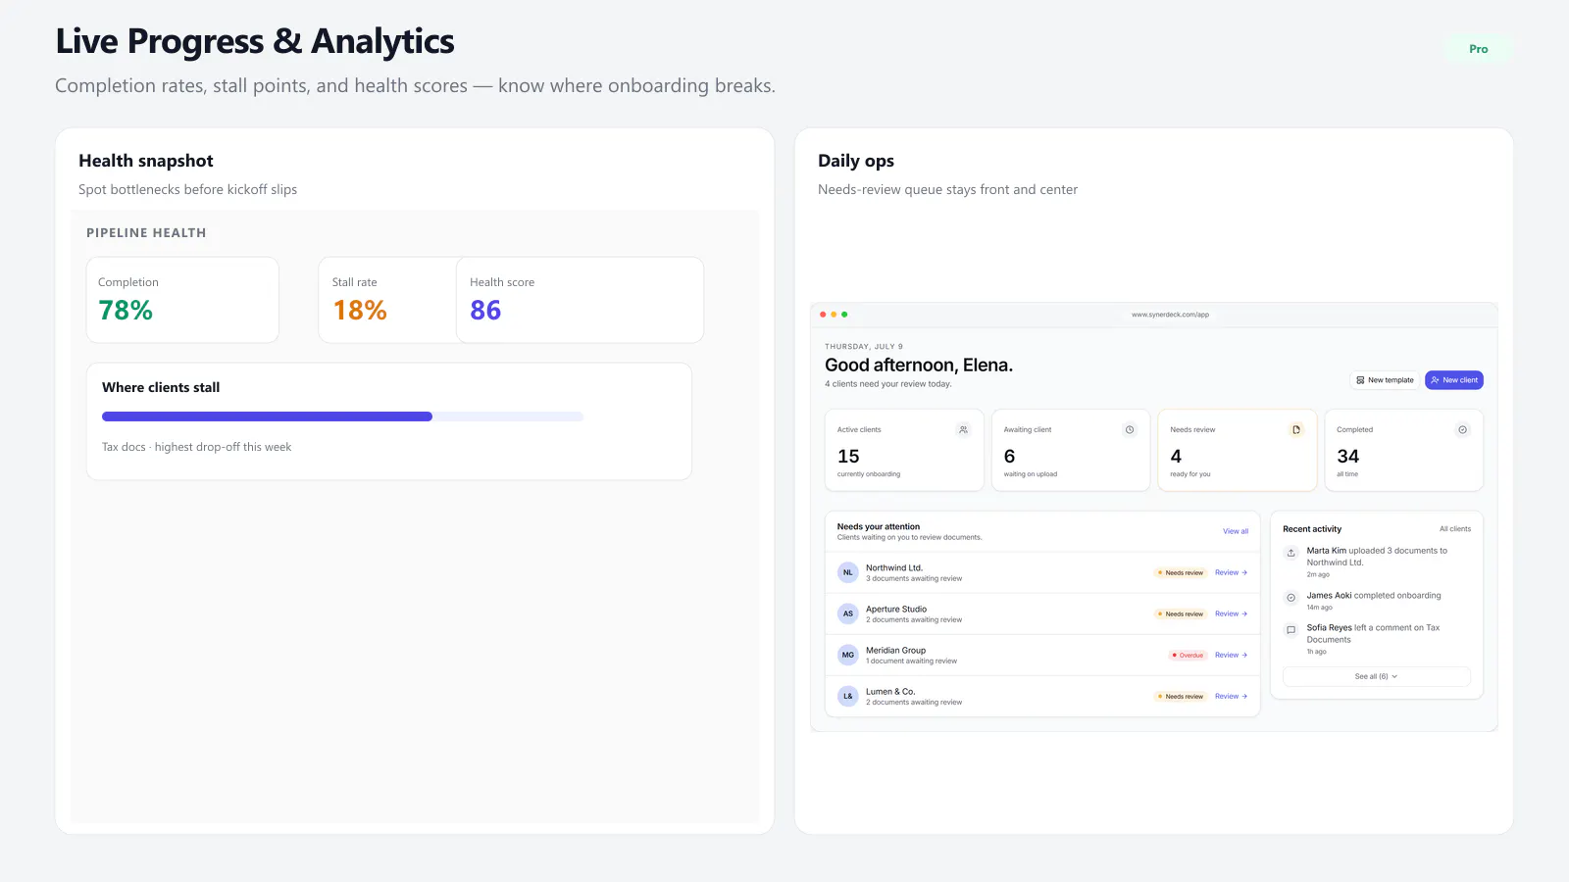Click the red close dot in browser mockup
Image resolution: width=1569 pixels, height=882 pixels.
coord(823,315)
